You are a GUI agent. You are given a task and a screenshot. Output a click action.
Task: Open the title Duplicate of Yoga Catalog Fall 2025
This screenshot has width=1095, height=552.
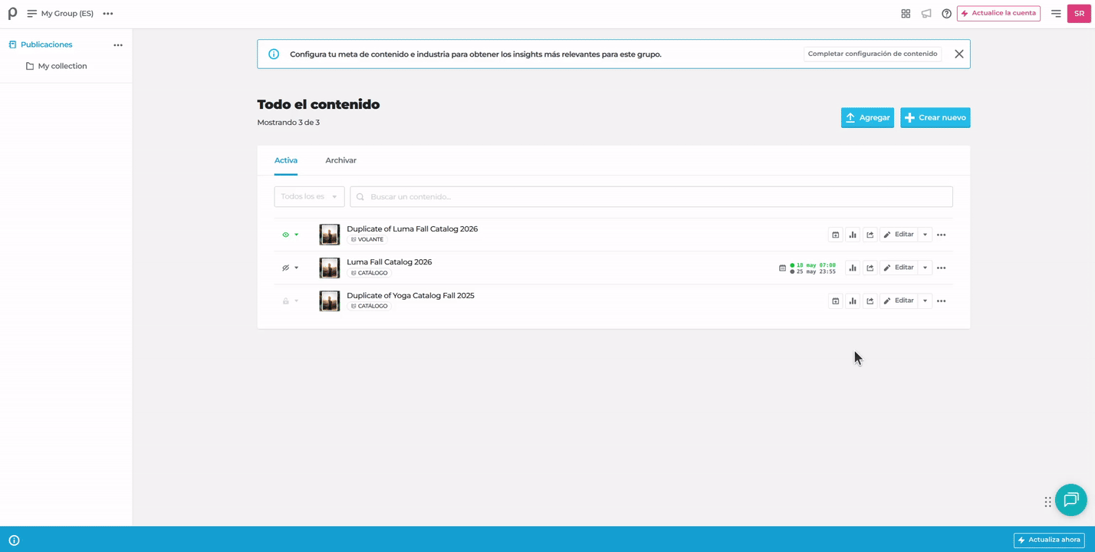click(410, 295)
